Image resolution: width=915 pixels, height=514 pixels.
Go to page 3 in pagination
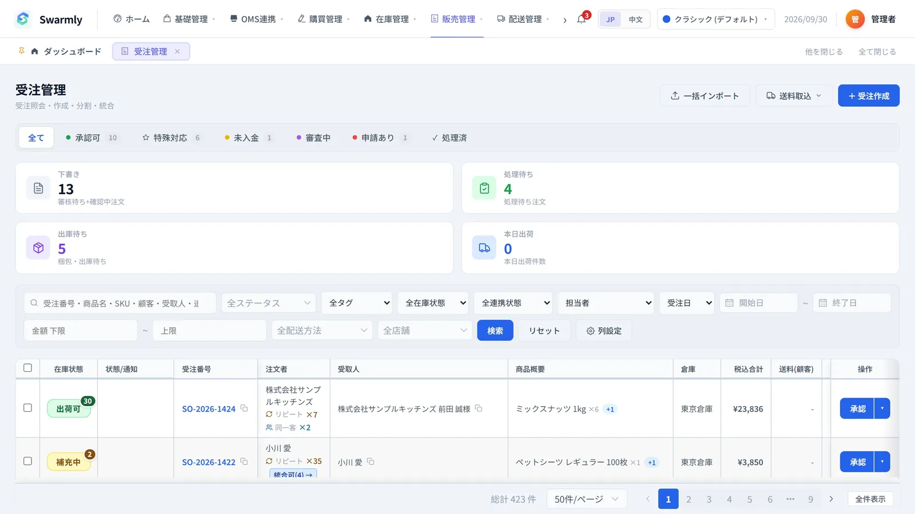(x=709, y=499)
